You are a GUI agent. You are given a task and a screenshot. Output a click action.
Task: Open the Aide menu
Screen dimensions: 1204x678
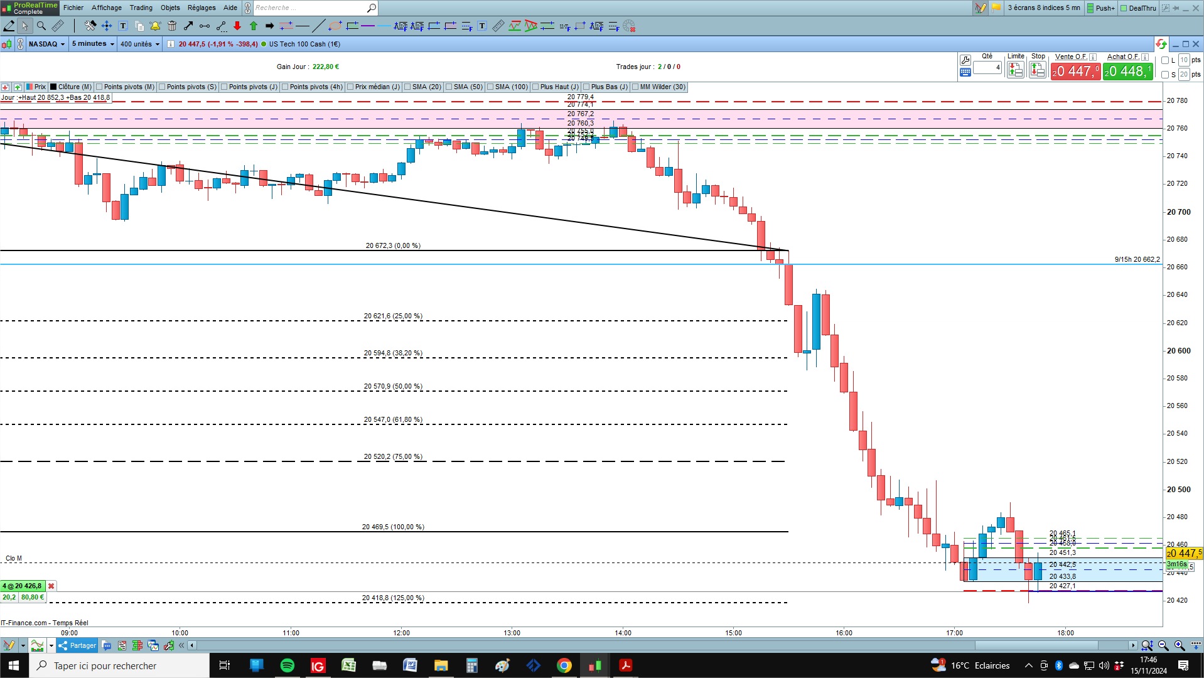pyautogui.click(x=230, y=8)
